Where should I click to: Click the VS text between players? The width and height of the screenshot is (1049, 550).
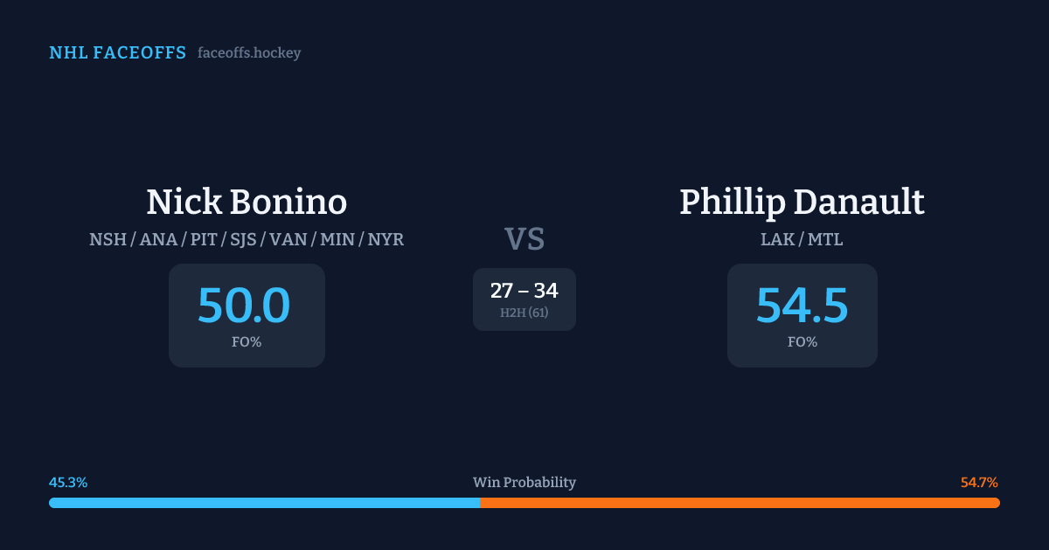pyautogui.click(x=524, y=239)
